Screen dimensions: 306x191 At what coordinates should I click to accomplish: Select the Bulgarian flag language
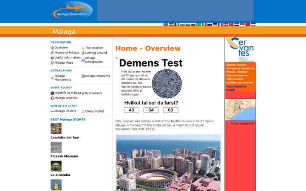point(193,24)
